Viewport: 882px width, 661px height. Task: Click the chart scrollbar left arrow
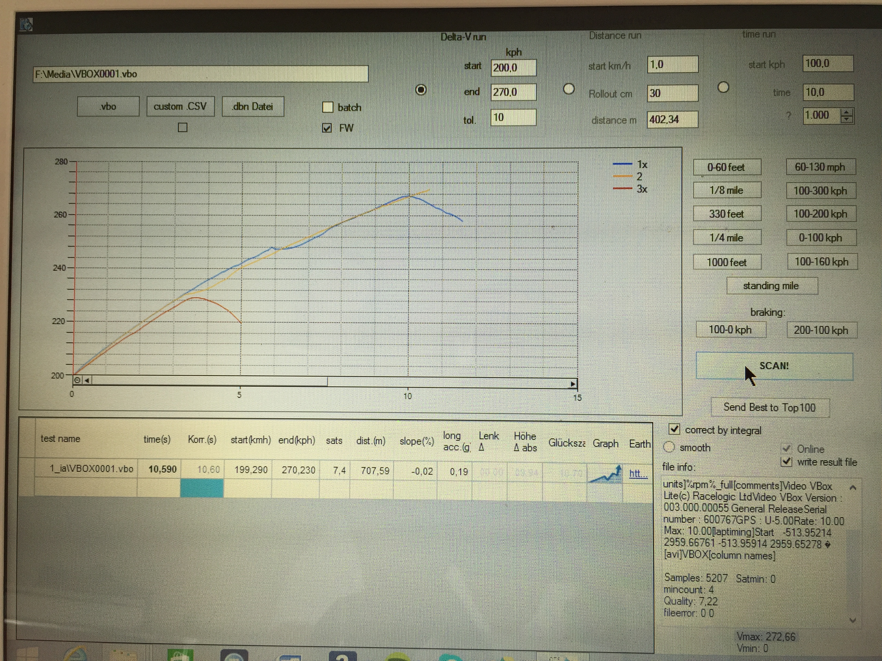tap(87, 380)
